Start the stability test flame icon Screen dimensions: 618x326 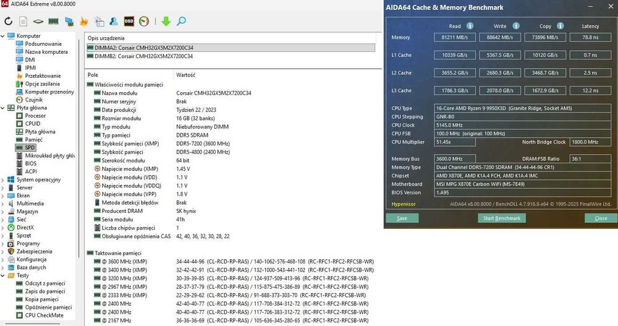[83, 21]
